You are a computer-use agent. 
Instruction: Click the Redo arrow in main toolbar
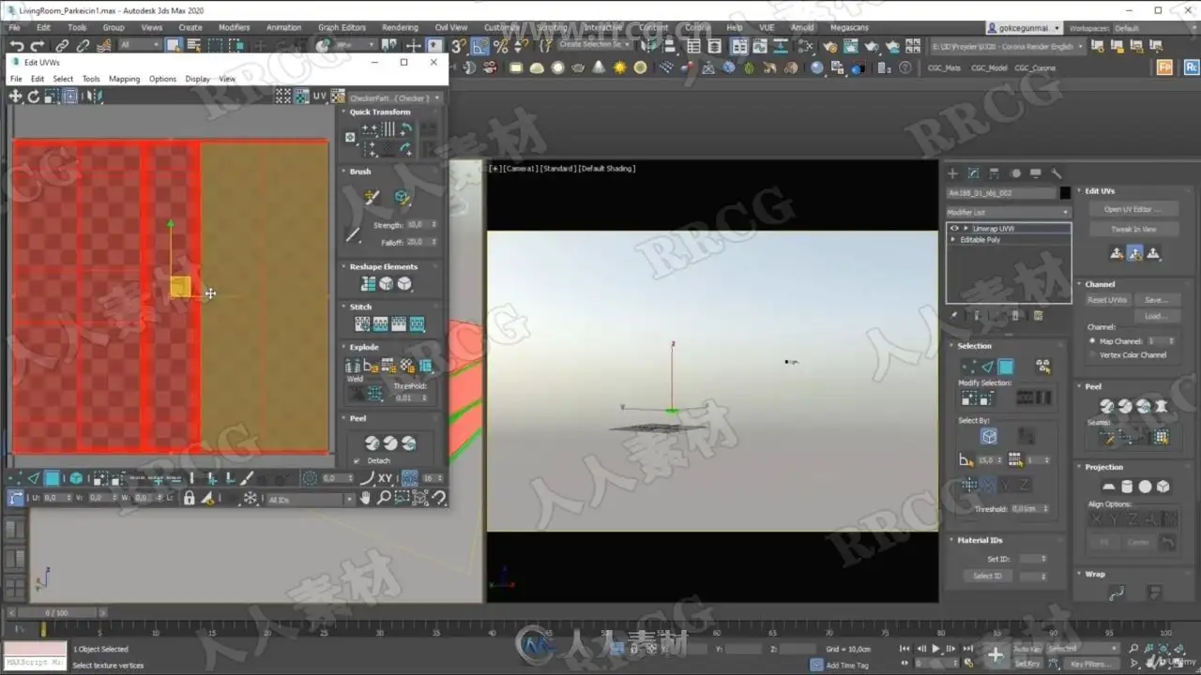(38, 46)
